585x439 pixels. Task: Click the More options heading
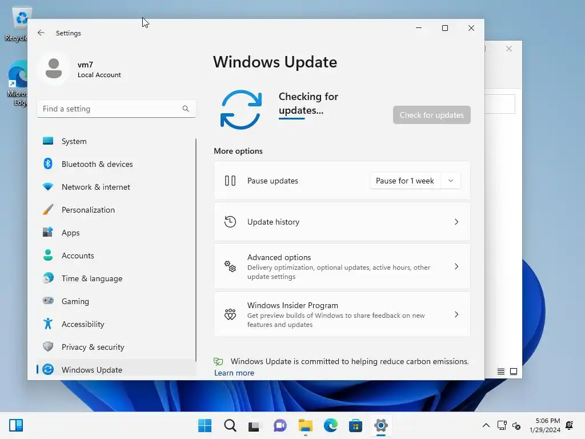pyautogui.click(x=238, y=151)
